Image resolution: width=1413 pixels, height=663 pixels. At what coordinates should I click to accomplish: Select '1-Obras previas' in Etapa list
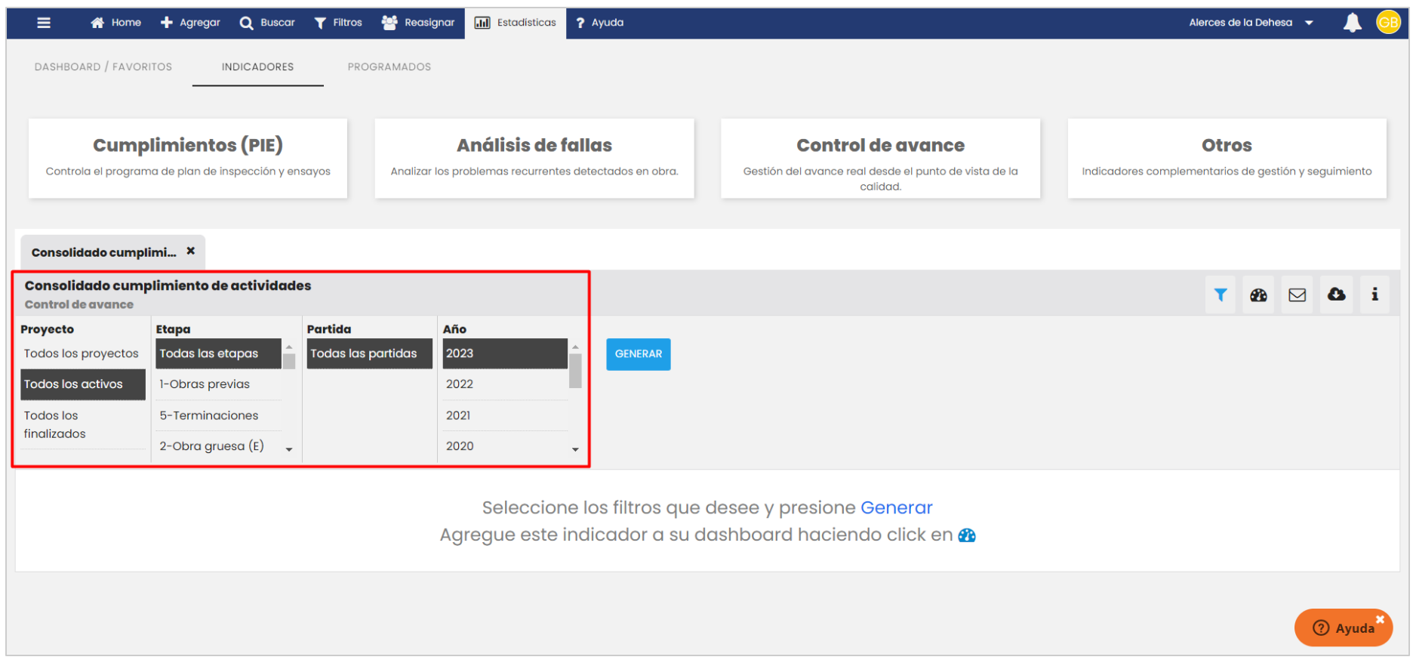tap(205, 384)
